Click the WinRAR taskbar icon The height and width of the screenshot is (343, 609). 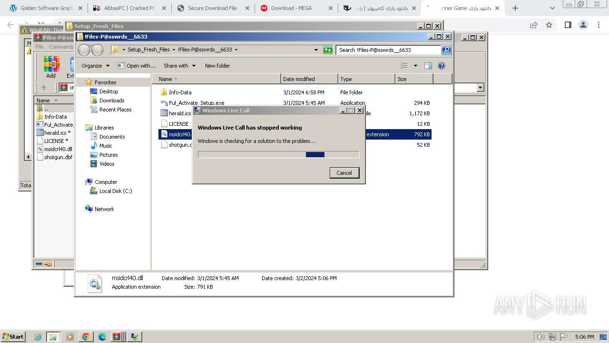[x=117, y=337]
